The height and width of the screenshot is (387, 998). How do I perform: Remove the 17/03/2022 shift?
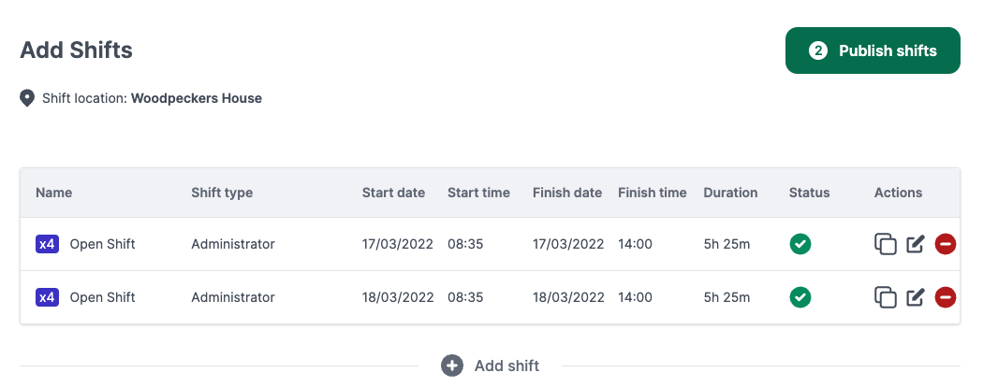click(946, 245)
